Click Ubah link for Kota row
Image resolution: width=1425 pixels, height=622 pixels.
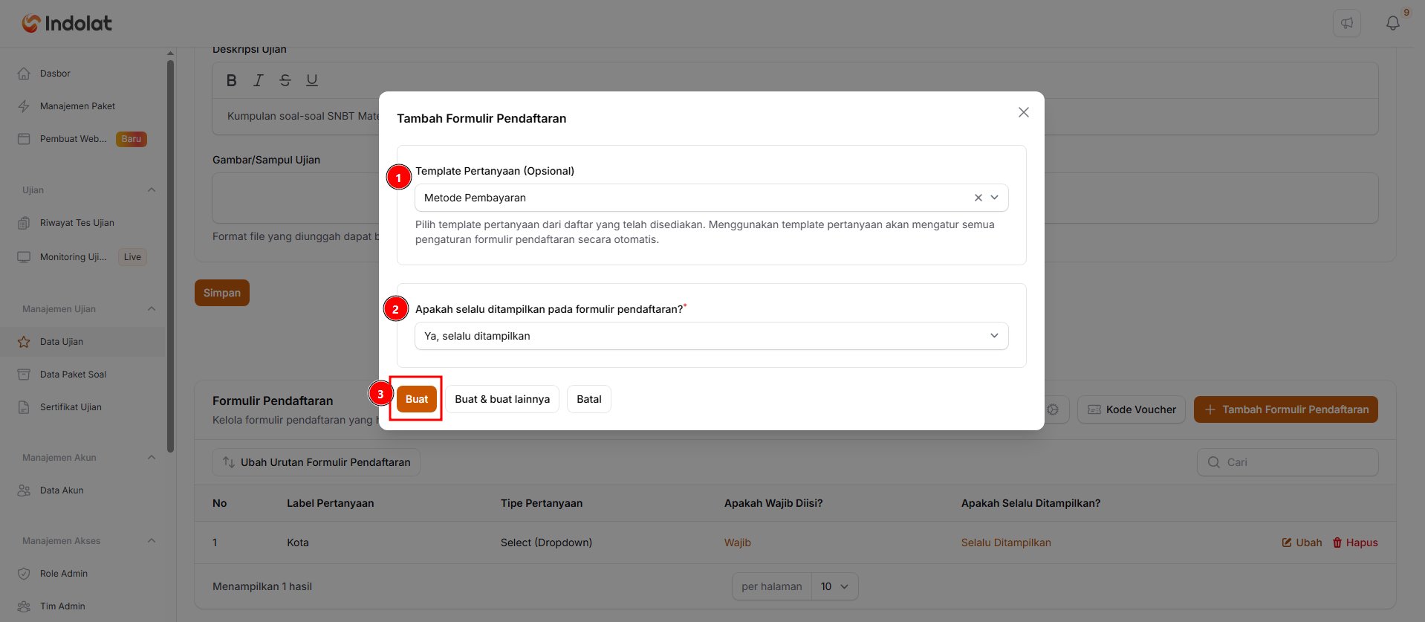[1302, 542]
